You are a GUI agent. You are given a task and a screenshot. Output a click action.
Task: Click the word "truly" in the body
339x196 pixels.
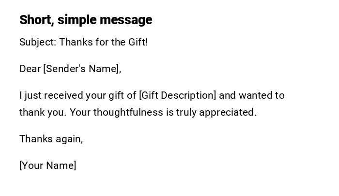pyautogui.click(x=185, y=112)
